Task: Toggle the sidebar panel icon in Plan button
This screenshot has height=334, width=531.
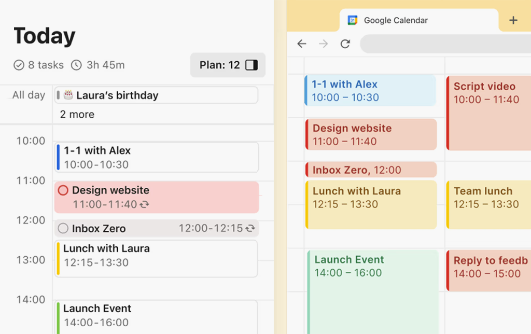Action: [251, 65]
